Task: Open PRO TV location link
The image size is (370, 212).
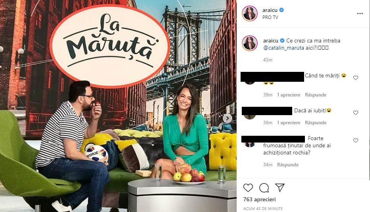Action: tap(270, 17)
